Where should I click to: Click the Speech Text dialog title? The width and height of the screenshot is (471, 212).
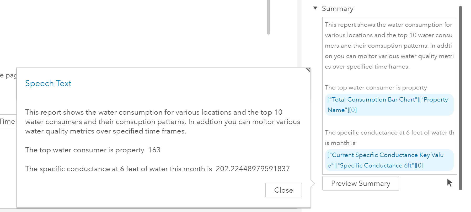[48, 83]
